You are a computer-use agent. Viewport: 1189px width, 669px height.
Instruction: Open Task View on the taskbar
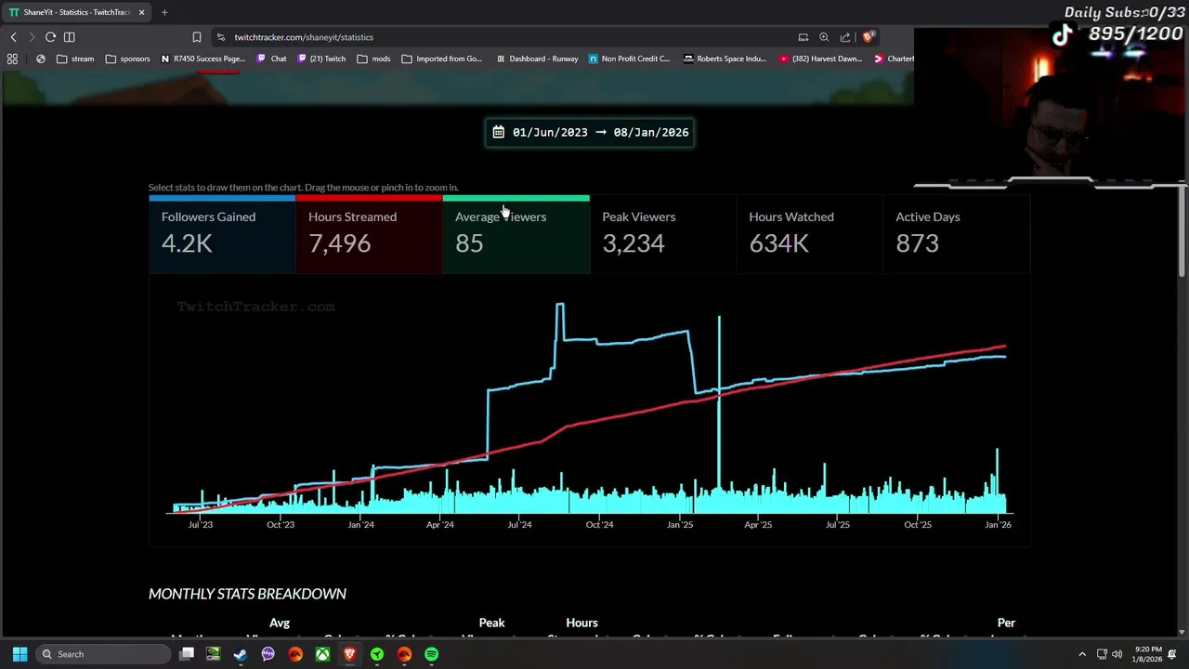[187, 654]
